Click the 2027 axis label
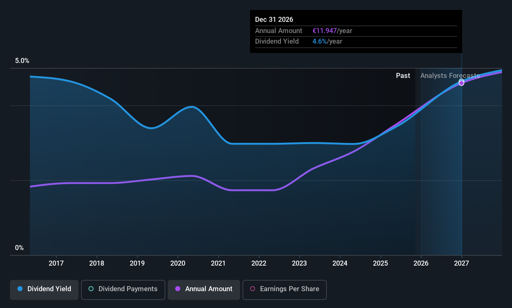 pyautogui.click(x=461, y=263)
